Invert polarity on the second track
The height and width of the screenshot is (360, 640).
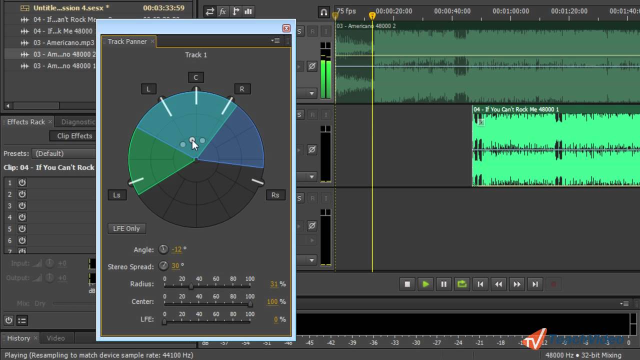[x=312, y=149]
